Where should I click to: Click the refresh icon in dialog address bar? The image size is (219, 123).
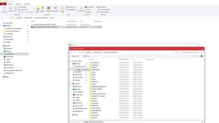click(177, 52)
